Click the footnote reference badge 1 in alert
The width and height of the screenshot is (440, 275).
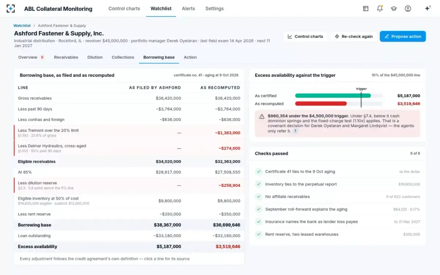295,131
